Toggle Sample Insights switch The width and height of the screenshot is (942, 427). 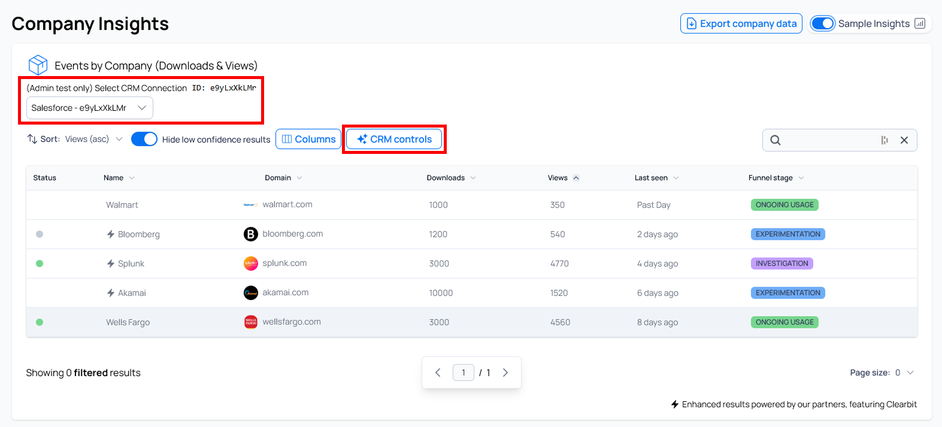click(823, 23)
